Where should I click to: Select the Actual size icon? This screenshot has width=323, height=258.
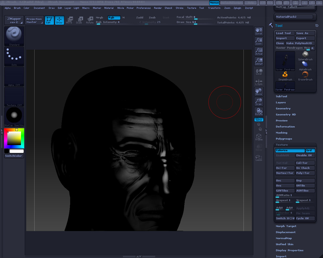pyautogui.click(x=259, y=51)
